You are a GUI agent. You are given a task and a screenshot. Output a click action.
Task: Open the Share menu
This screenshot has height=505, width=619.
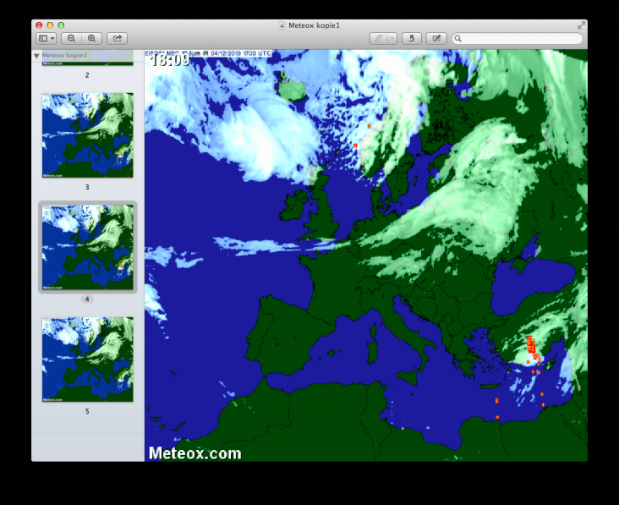(x=118, y=38)
